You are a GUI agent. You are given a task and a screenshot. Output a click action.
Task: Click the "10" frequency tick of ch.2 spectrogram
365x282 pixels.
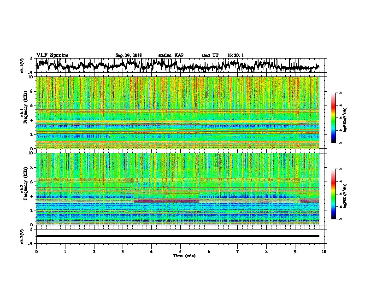coord(31,153)
